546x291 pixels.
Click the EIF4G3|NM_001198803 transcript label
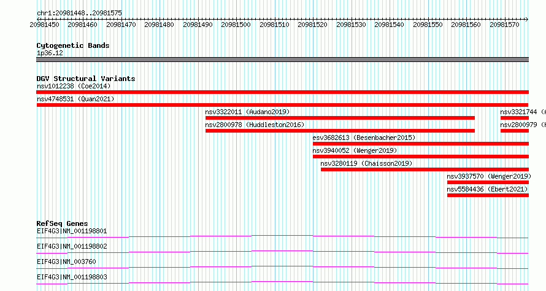pyautogui.click(x=72, y=277)
